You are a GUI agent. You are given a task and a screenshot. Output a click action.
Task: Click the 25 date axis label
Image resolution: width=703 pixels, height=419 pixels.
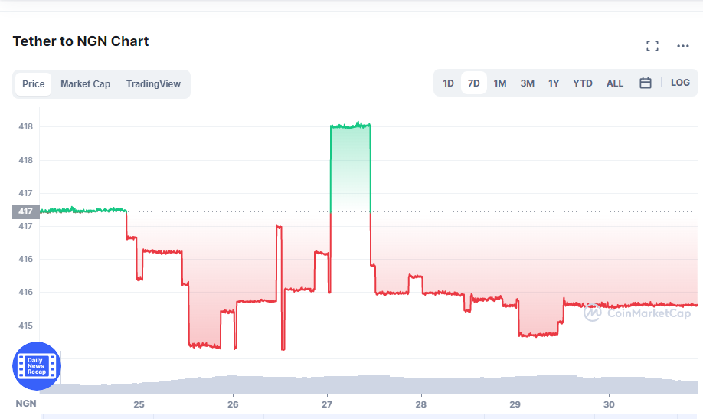139,404
